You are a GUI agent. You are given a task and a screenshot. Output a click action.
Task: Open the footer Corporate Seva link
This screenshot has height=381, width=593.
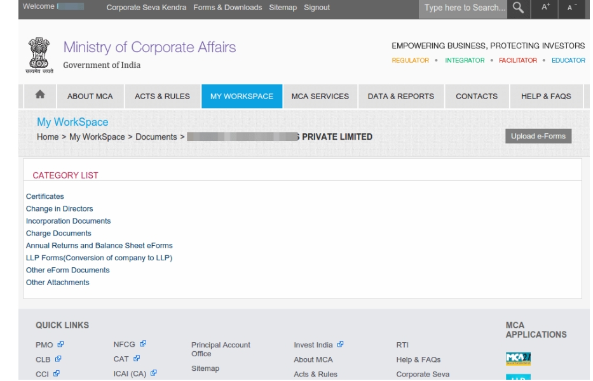pyautogui.click(x=423, y=374)
